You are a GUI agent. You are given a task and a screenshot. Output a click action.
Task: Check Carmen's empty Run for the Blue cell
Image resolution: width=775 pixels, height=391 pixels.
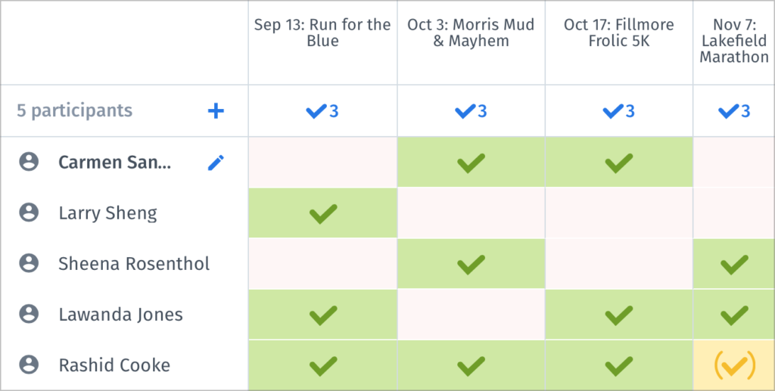[322, 162]
